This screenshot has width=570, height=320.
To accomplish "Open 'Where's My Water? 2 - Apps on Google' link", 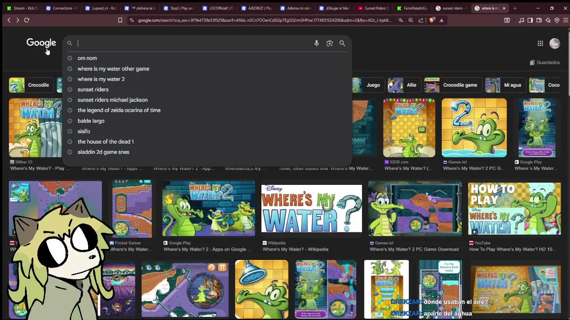I will coord(208,249).
